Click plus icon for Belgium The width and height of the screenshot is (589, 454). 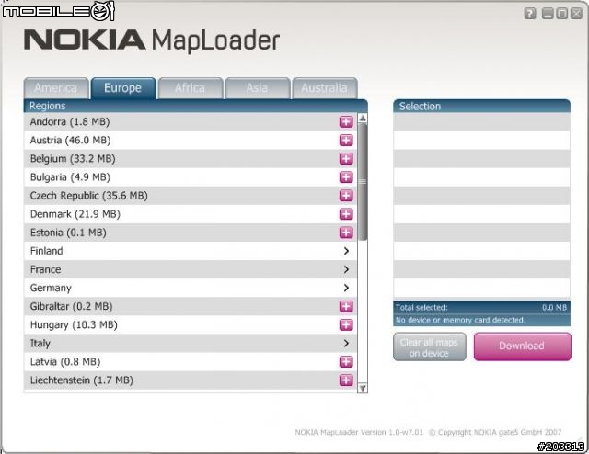[x=346, y=158]
